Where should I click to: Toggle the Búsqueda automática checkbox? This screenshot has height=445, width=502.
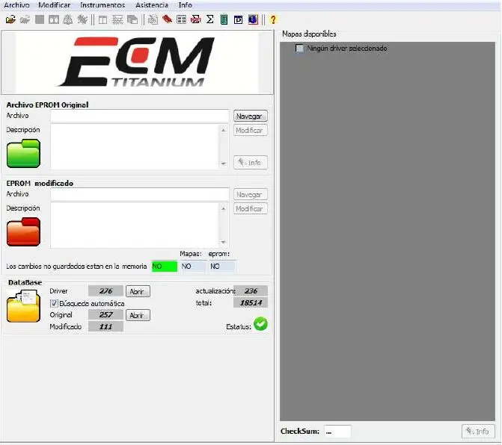click(54, 303)
